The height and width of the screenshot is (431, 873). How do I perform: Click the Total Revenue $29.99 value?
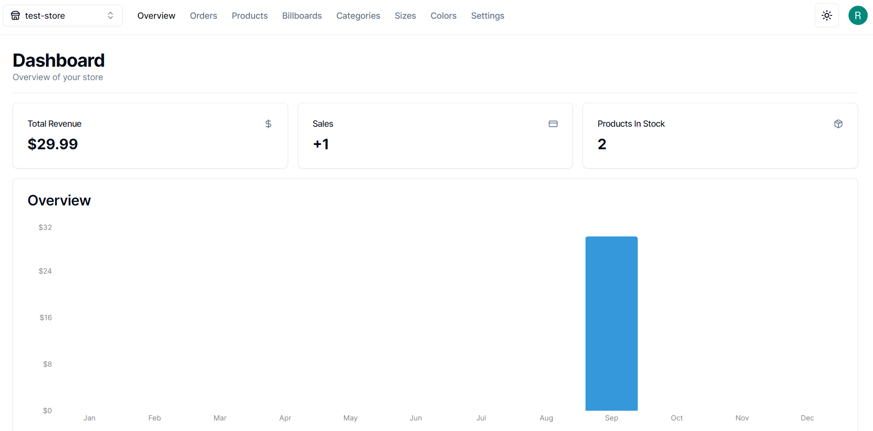point(53,144)
